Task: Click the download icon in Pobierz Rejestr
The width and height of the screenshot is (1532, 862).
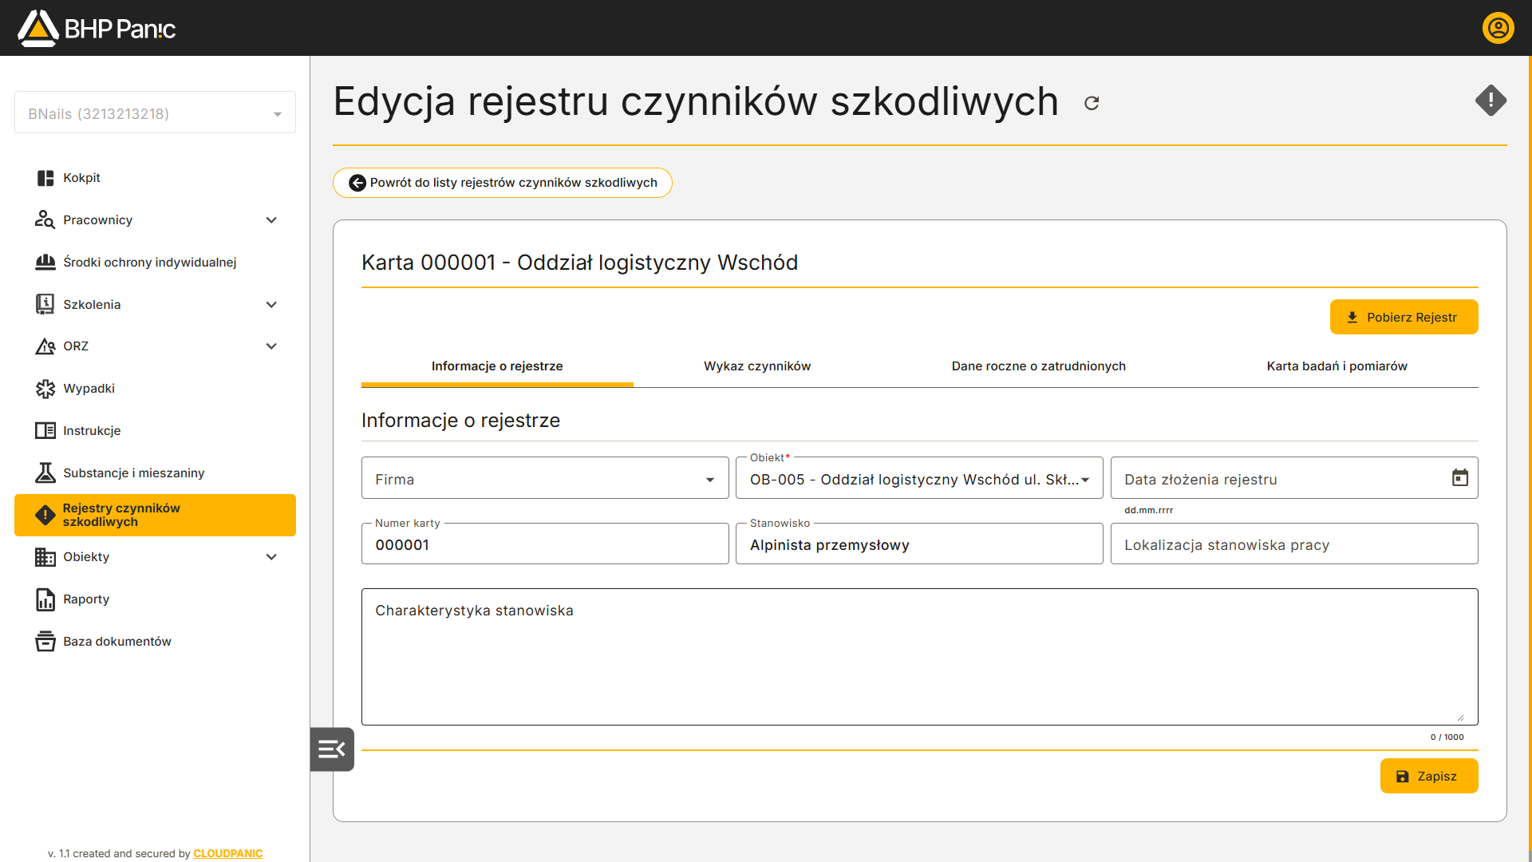Action: click(x=1352, y=318)
